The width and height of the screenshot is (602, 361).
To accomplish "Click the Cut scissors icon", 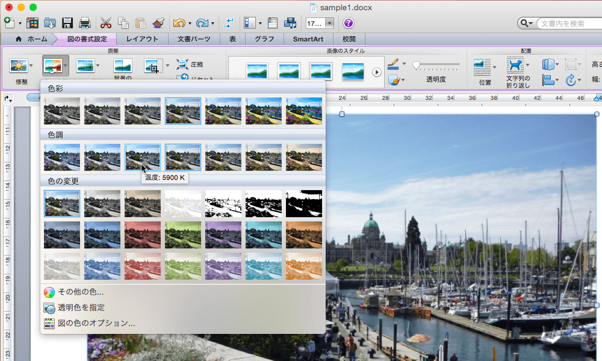I will click(106, 23).
